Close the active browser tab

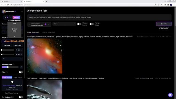tap(43, 2)
